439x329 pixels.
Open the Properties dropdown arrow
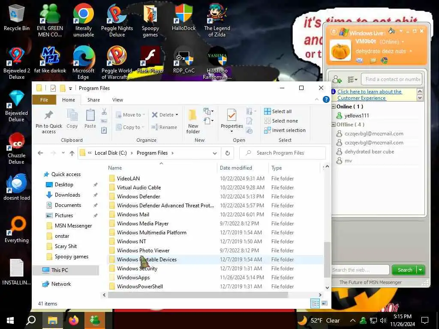232,132
